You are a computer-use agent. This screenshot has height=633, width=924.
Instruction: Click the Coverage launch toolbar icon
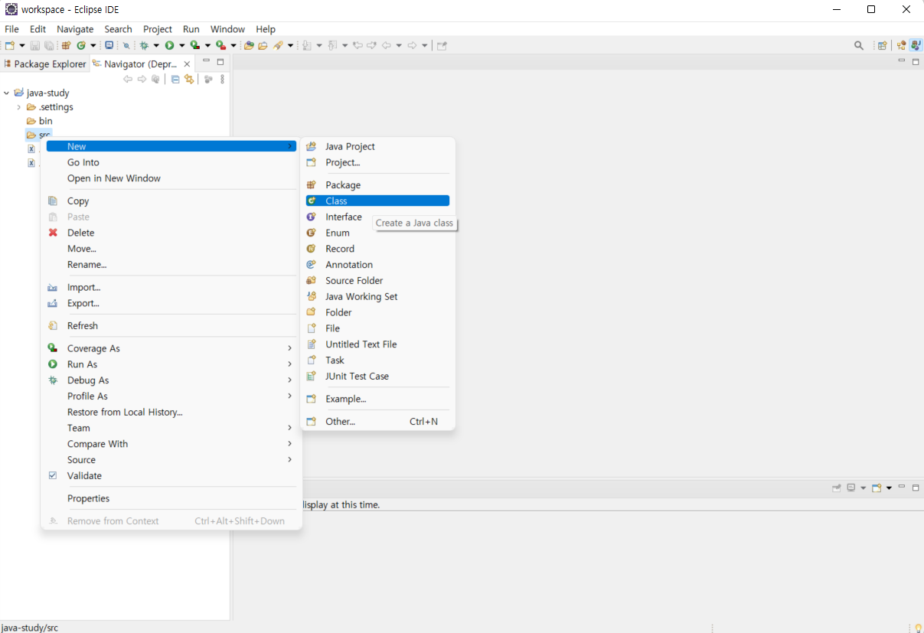pyautogui.click(x=195, y=46)
